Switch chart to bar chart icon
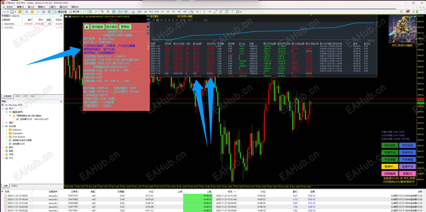 click(x=84, y=12)
